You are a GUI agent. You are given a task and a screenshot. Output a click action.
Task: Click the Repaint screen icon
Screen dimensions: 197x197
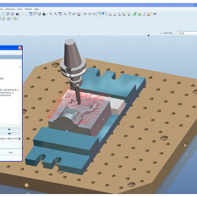pos(31,14)
